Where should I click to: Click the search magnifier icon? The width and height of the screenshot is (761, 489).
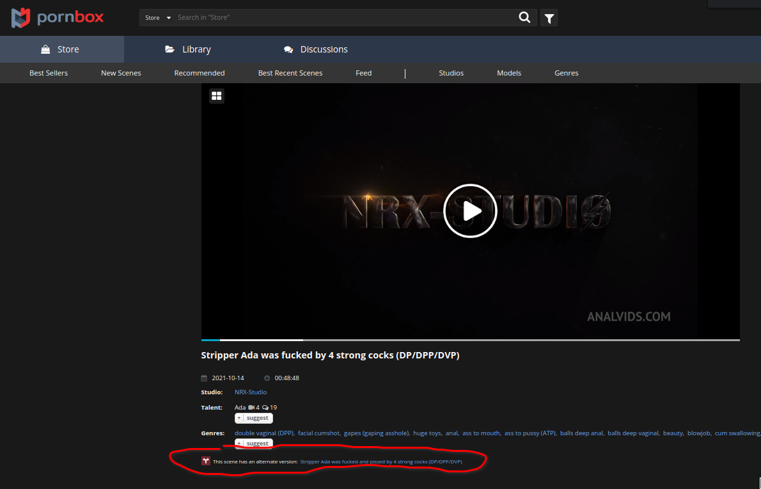click(524, 18)
